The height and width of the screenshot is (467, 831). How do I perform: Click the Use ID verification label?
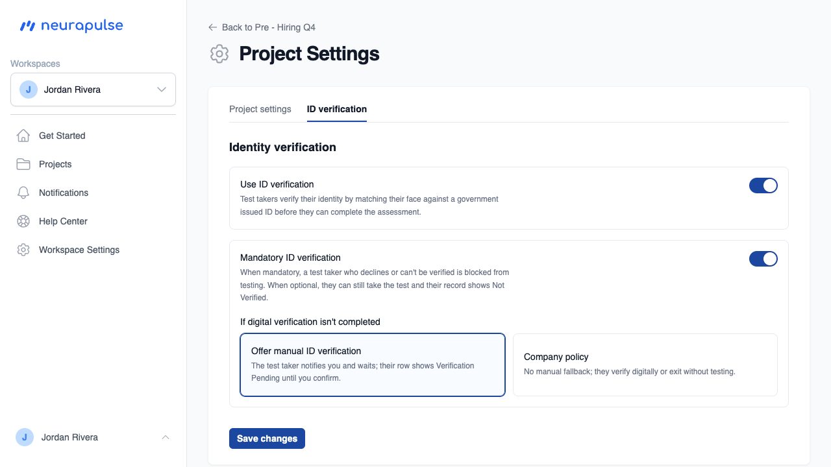pos(277,184)
